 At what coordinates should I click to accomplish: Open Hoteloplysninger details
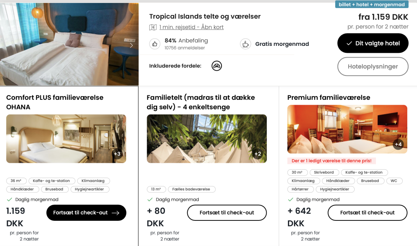pyautogui.click(x=373, y=67)
